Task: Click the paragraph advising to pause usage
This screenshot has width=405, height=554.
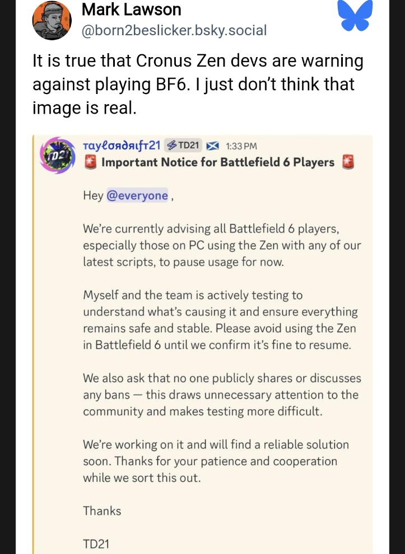Action: pos(222,245)
